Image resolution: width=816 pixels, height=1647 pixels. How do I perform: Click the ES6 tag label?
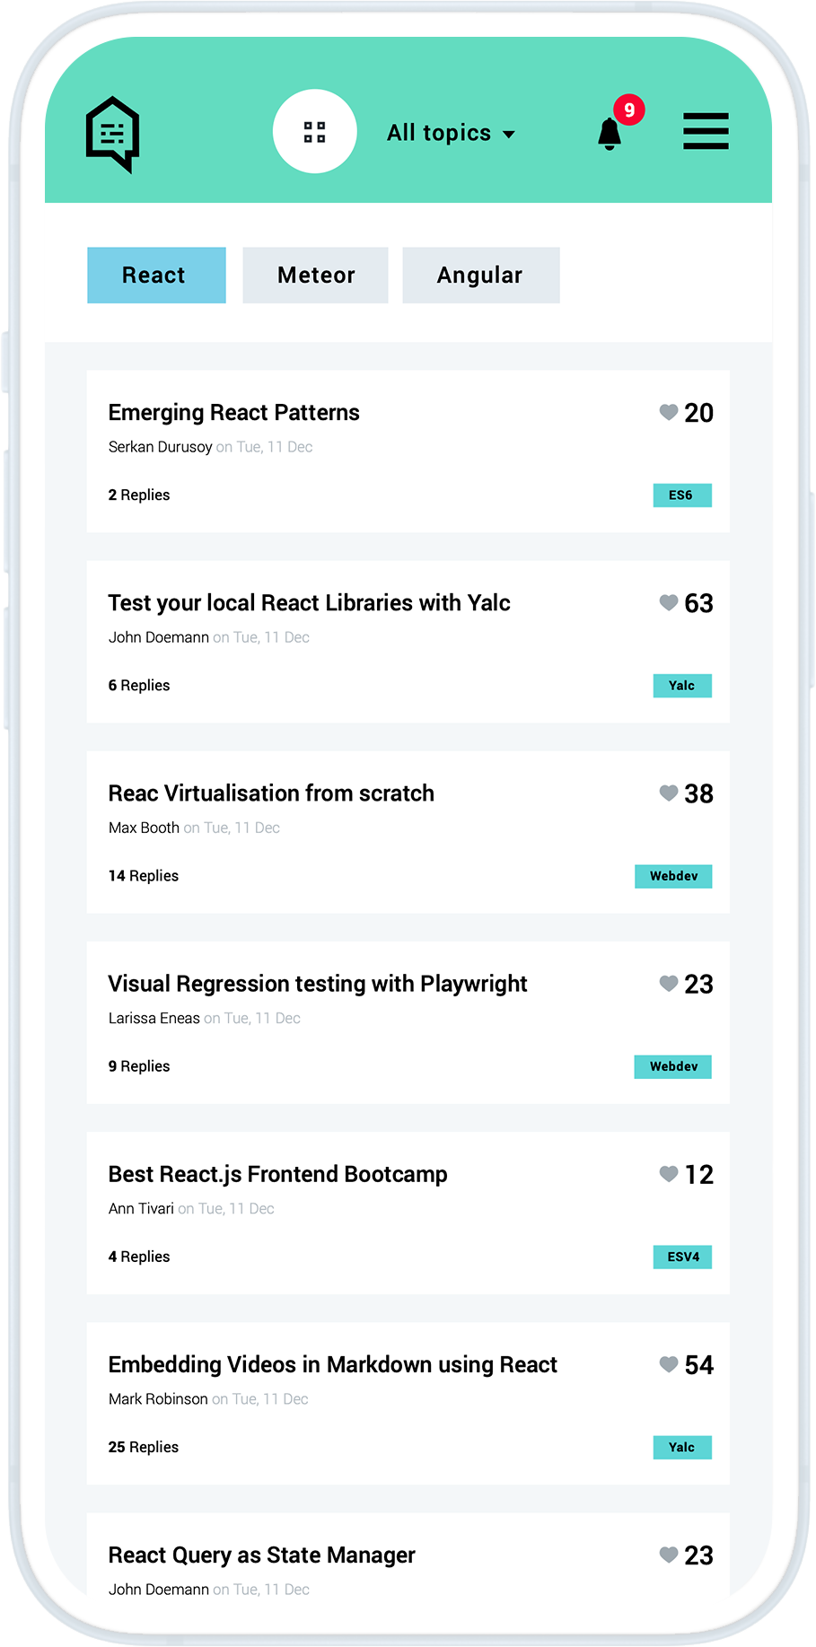[x=681, y=495]
